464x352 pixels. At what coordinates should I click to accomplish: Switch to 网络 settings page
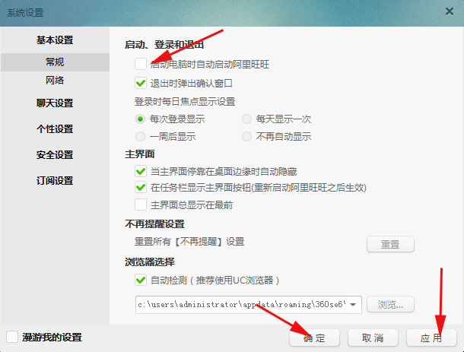pyautogui.click(x=55, y=80)
